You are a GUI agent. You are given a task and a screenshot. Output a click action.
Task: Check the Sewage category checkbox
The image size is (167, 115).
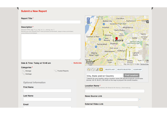24,71
